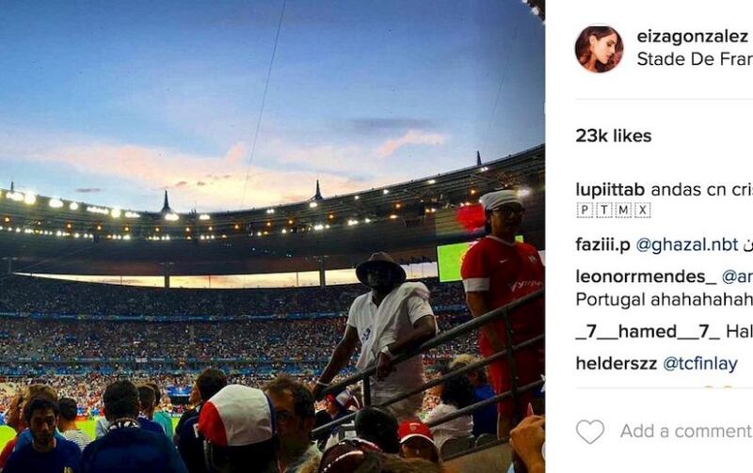Image resolution: width=753 pixels, height=473 pixels.
Task: Click the man in white hat in photo
Action: [x=382, y=331]
